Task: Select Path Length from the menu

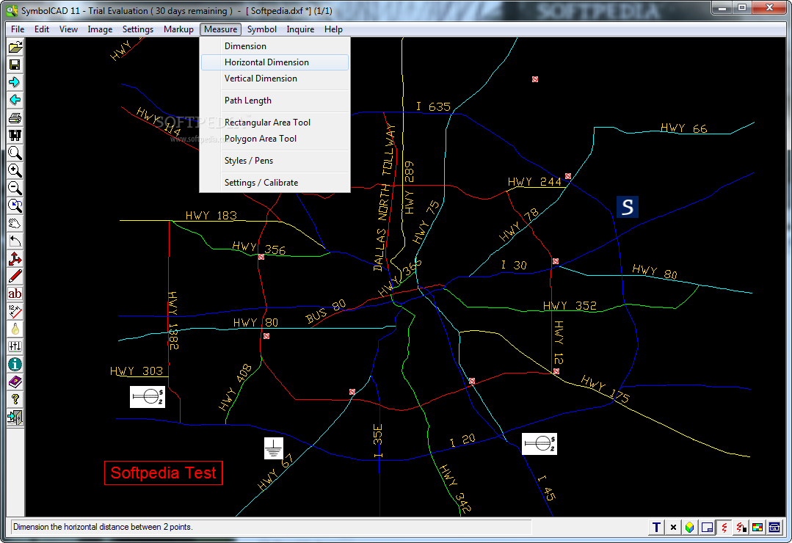Action: tap(275, 101)
